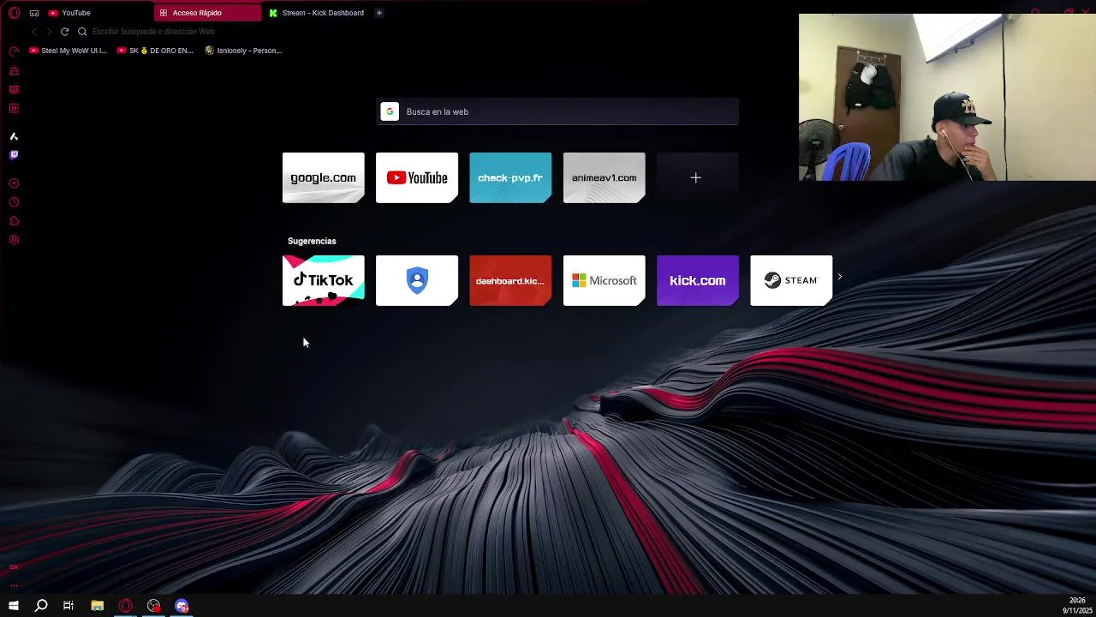Open '5K DE ORO EN...' bookmark
The height and width of the screenshot is (617, 1096).
point(155,51)
